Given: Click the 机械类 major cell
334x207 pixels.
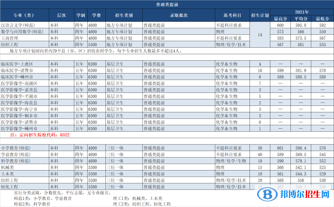Looking at the screenshot, I should pyautogui.click(x=25, y=167).
